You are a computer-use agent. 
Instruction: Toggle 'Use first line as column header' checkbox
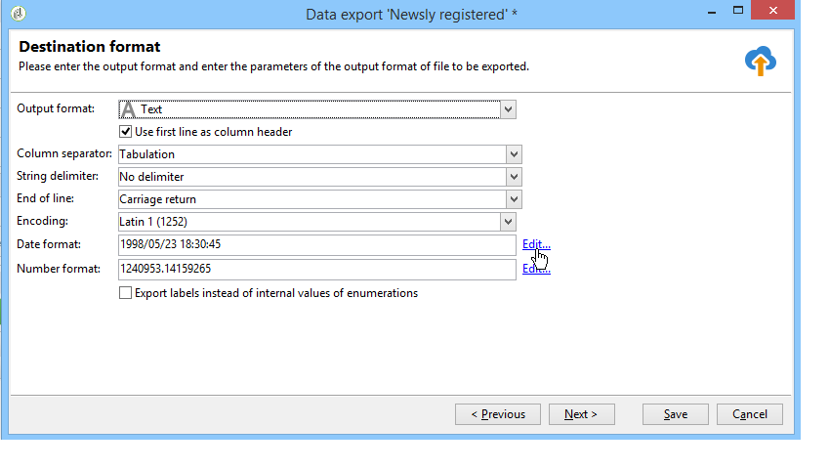(x=125, y=132)
